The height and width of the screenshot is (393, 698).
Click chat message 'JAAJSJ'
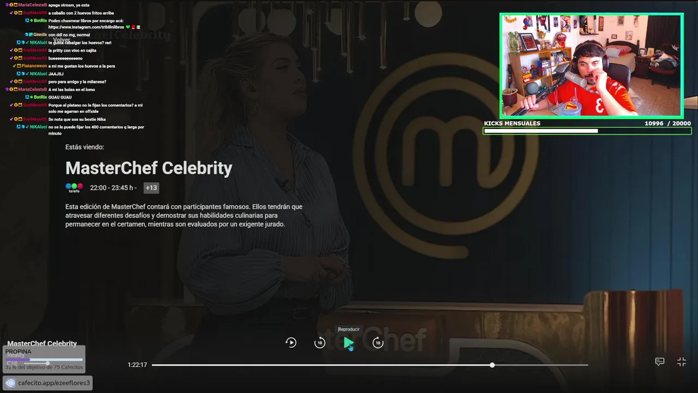(56, 74)
